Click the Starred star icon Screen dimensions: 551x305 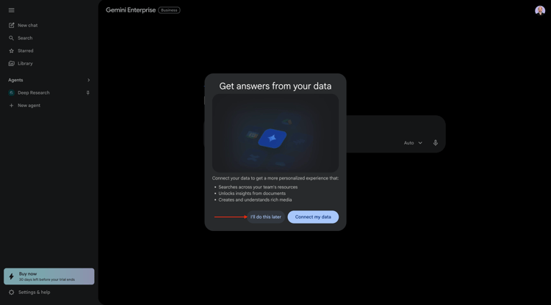[x=11, y=51]
